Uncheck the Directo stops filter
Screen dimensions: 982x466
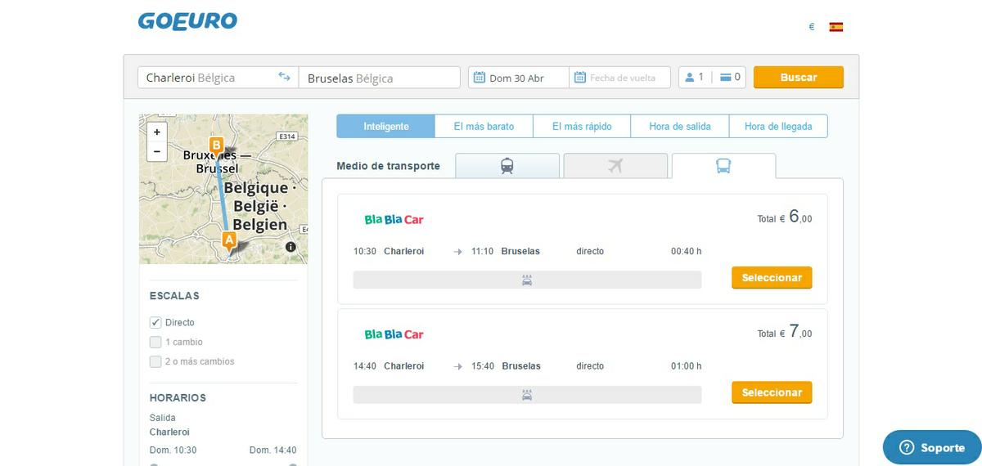(155, 322)
